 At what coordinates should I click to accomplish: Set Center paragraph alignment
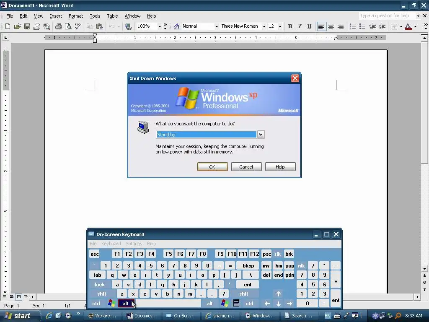click(331, 26)
